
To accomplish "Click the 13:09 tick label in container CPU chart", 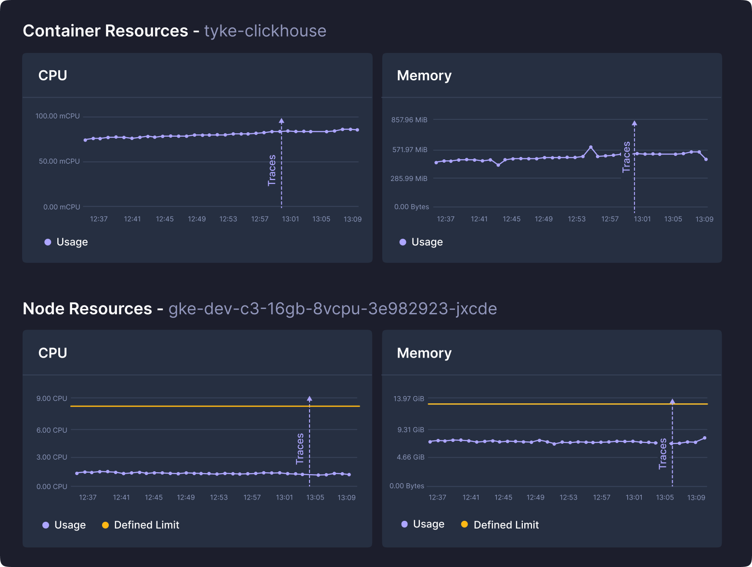I will [352, 219].
